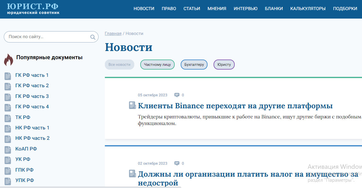Open the НОВОСТИ menu item
The image size is (362, 188).
click(144, 9)
